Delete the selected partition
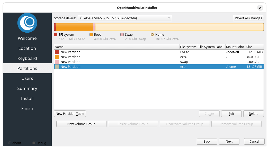Image resolution: width=269 pixels, height=149 pixels. (x=253, y=114)
